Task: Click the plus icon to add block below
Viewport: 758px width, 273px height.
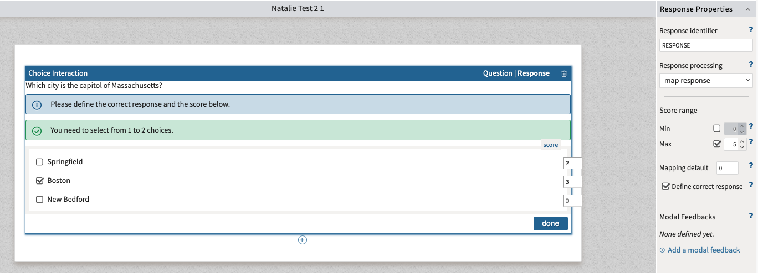Action: click(302, 240)
